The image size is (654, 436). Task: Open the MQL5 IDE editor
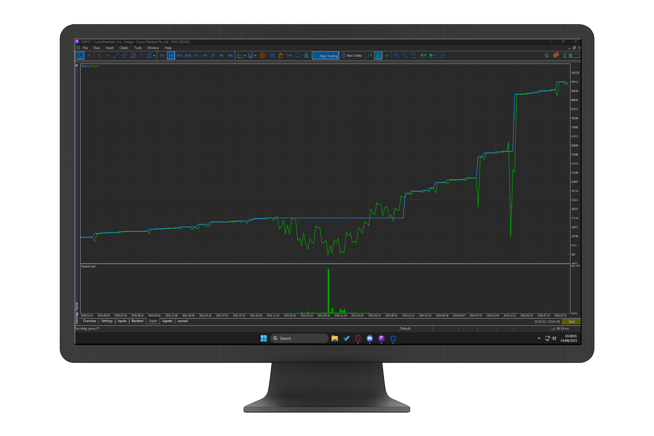click(x=272, y=56)
